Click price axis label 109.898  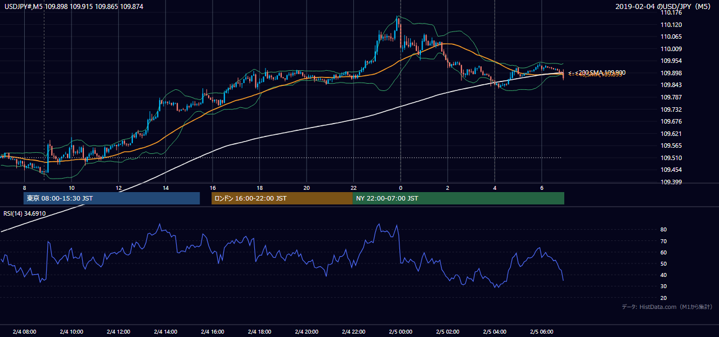672,73
